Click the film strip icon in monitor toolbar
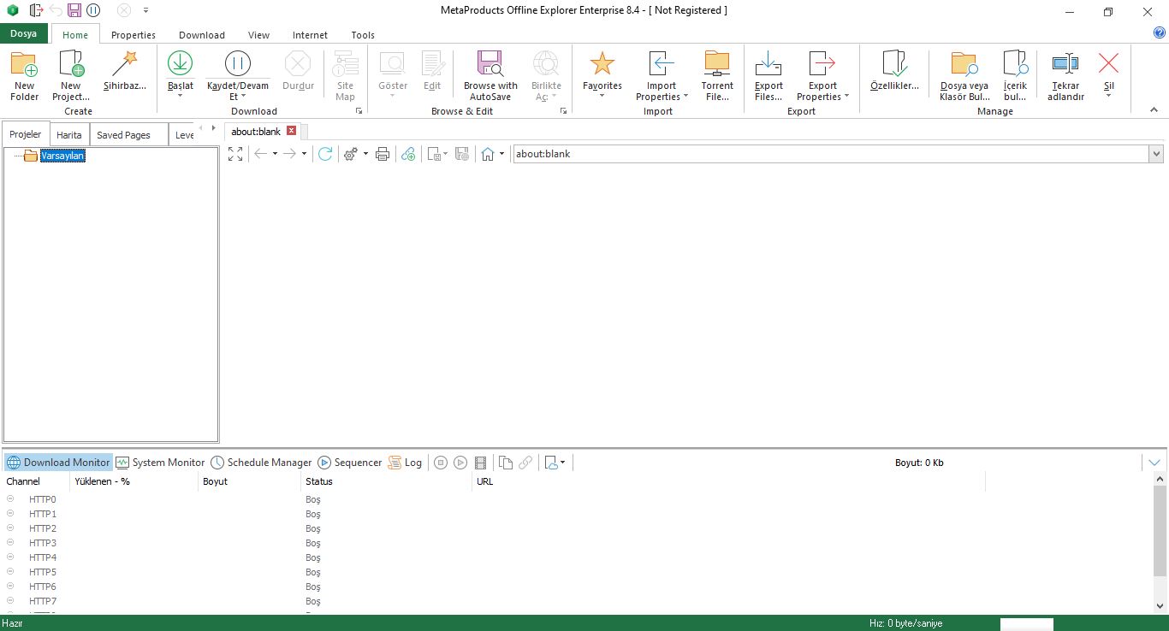 480,463
